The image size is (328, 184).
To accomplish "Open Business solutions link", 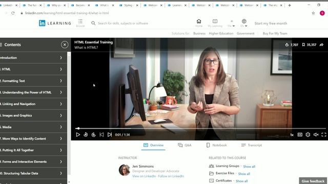I will (199, 33).
